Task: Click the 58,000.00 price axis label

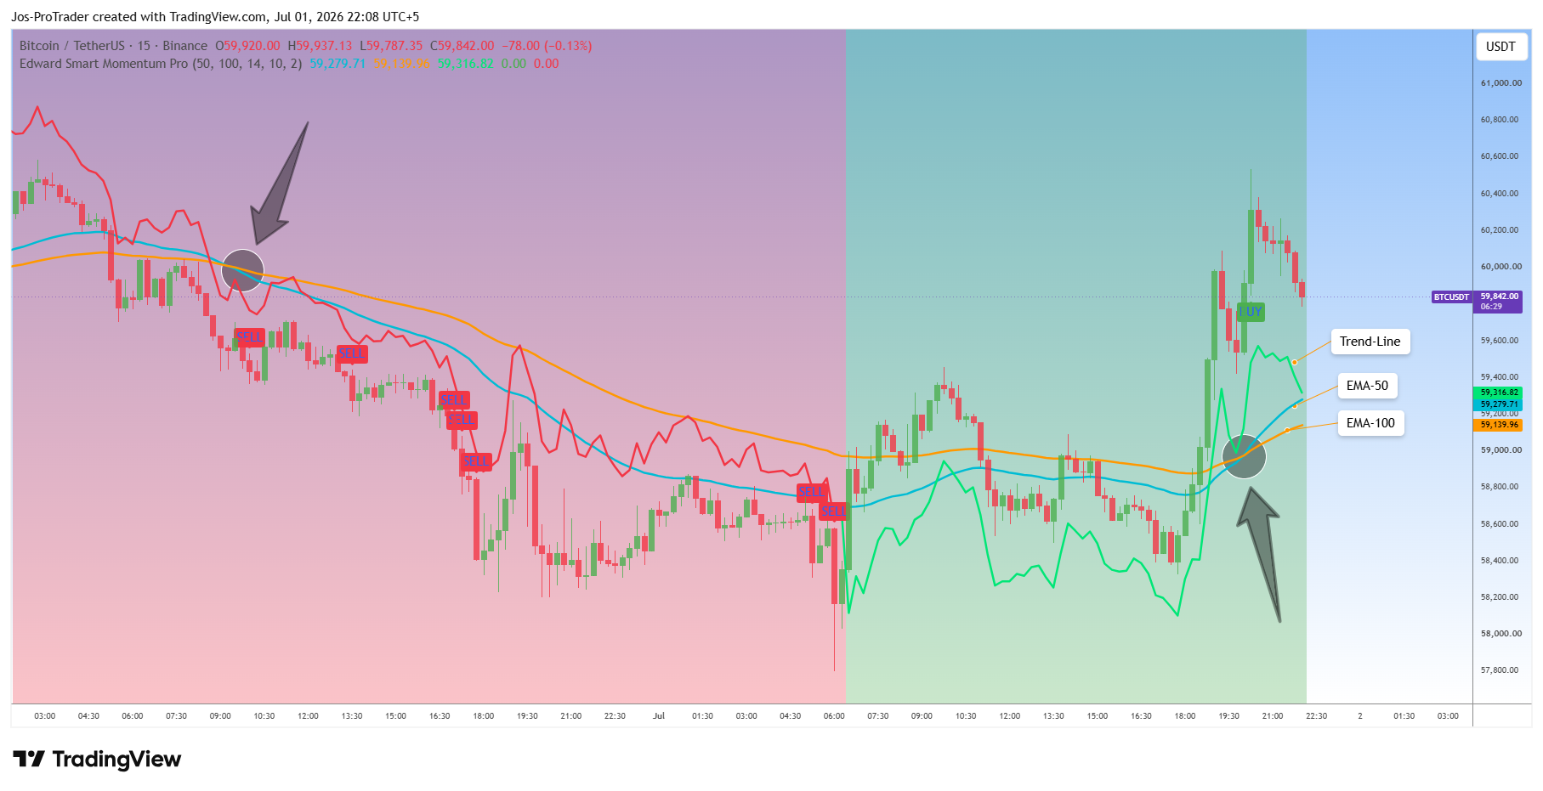Action: point(1500,634)
